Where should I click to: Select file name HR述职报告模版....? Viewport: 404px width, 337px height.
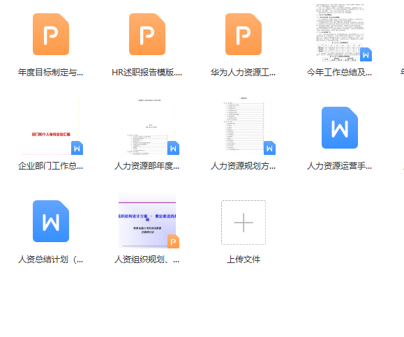147,73
